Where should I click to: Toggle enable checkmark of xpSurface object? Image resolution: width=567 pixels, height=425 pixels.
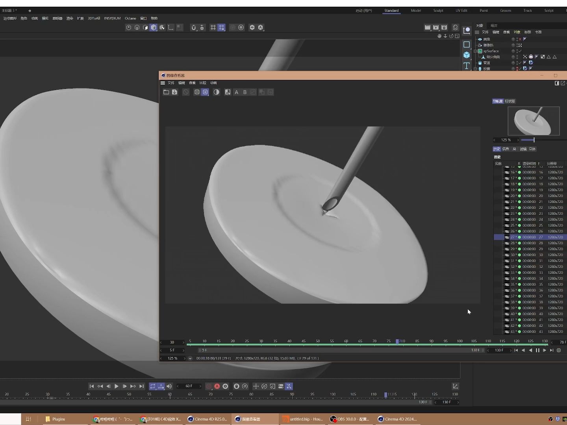pyautogui.click(x=520, y=51)
